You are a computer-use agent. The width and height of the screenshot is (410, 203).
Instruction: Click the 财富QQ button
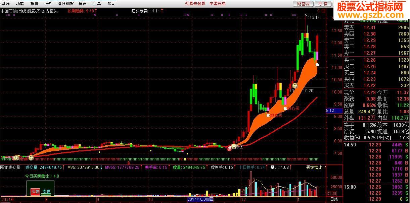[x=304, y=4]
